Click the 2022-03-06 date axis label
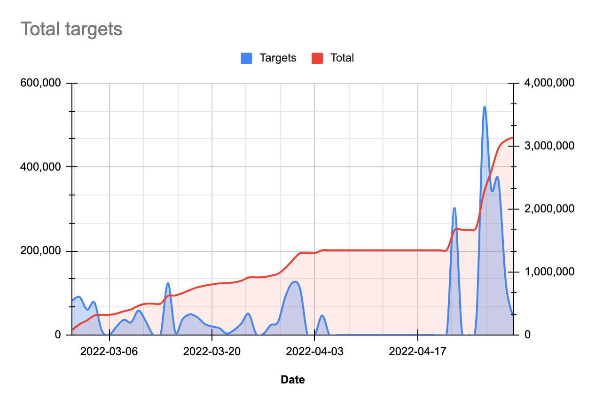This screenshot has height=406, width=595. click(x=109, y=352)
